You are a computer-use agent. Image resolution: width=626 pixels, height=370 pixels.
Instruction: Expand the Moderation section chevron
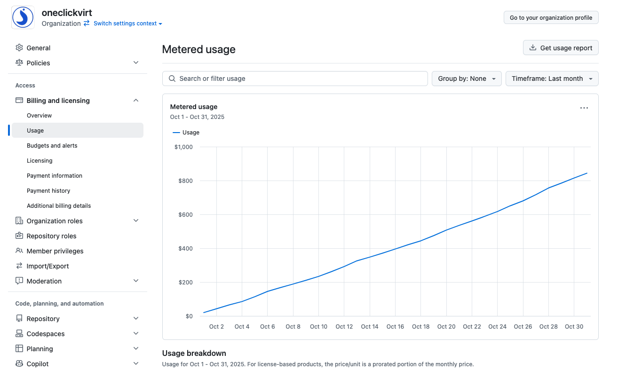coord(136,281)
